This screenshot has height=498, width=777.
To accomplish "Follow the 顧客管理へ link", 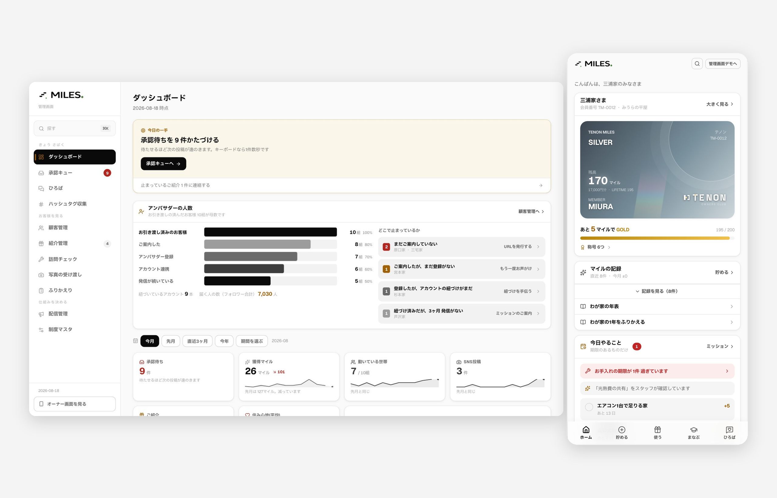I will click(531, 211).
